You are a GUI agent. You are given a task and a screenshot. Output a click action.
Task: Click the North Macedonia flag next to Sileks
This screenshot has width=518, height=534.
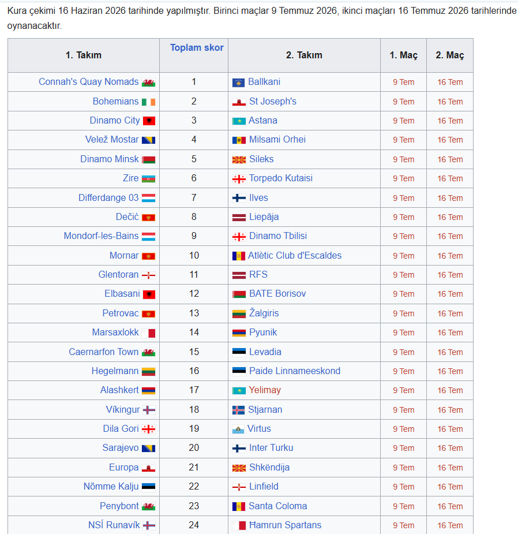239,159
